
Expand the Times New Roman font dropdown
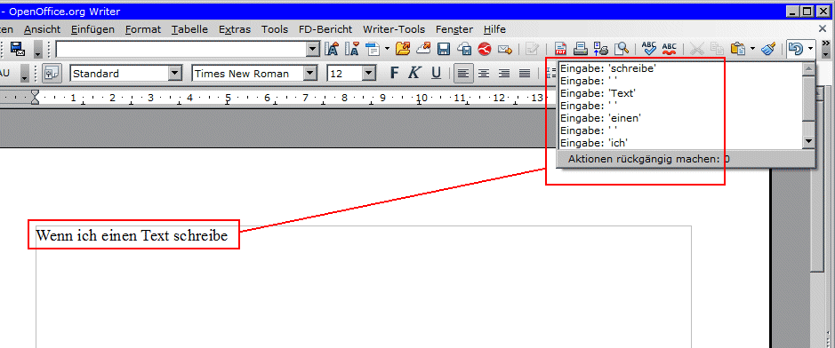pos(310,74)
